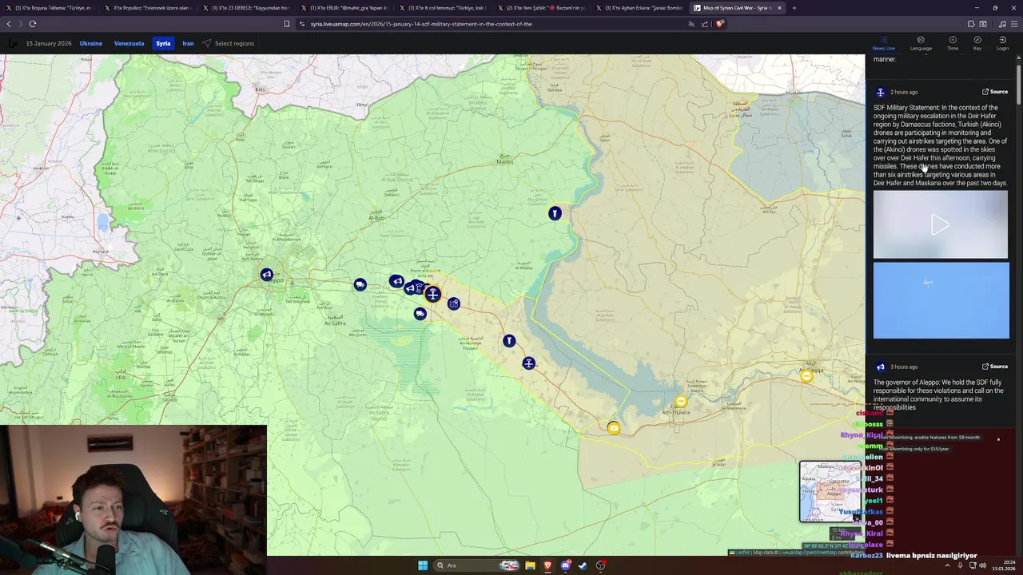Switch to the X'te Yeni Şafak browser tab
1023x575 pixels.
542,8
